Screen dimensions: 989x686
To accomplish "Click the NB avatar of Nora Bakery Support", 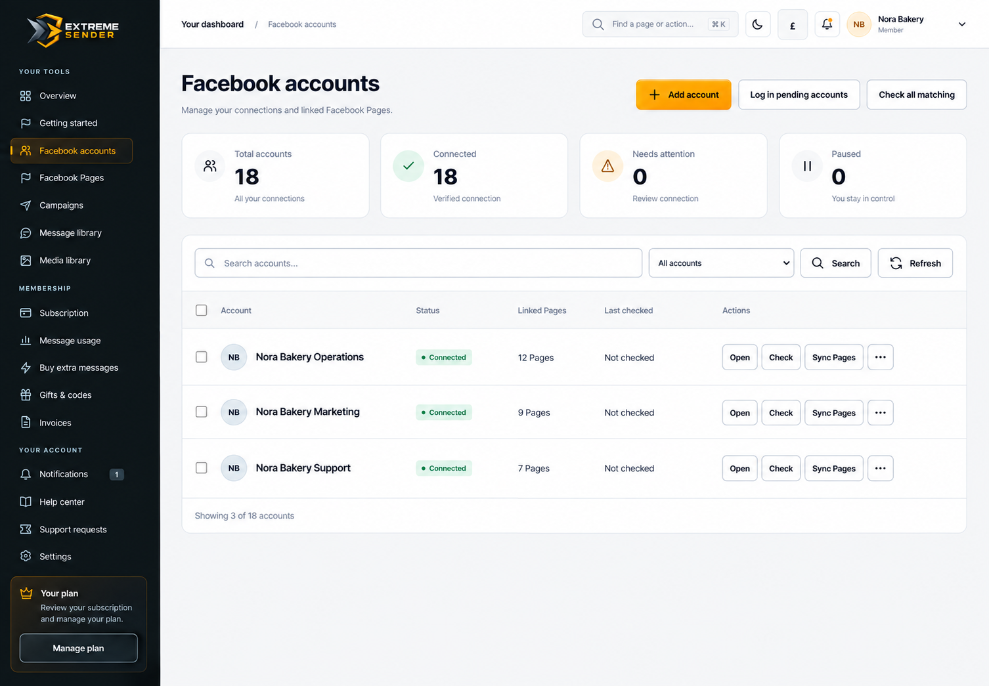I will (x=234, y=468).
